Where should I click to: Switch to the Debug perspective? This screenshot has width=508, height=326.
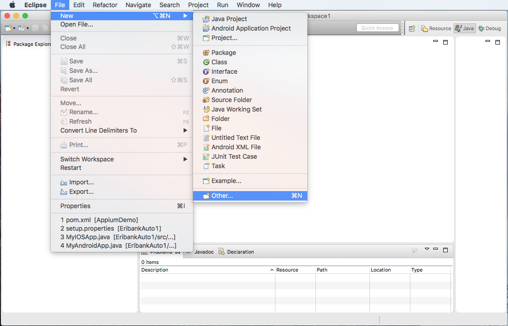[490, 28]
